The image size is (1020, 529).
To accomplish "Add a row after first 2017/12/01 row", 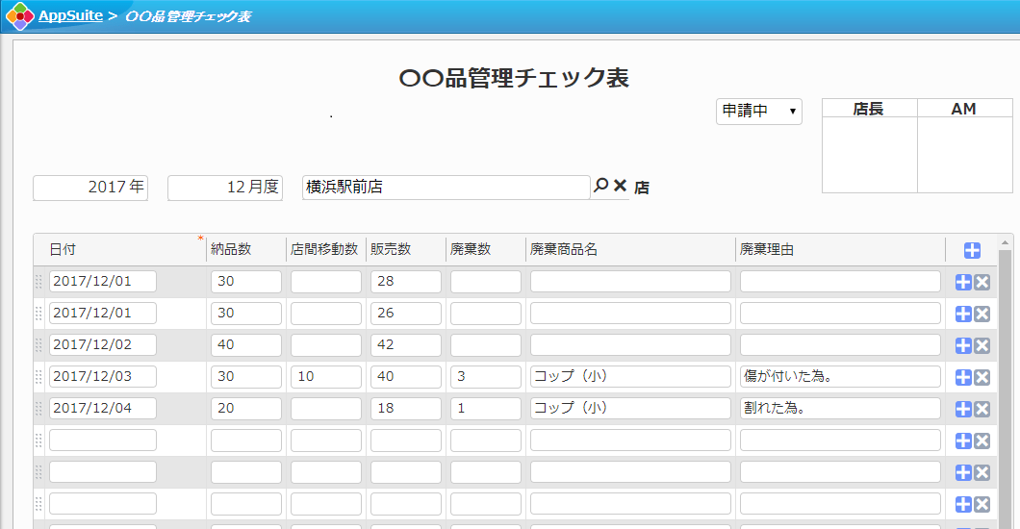I will 963,282.
